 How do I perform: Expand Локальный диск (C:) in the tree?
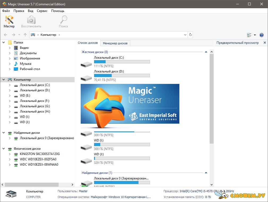point(10,85)
